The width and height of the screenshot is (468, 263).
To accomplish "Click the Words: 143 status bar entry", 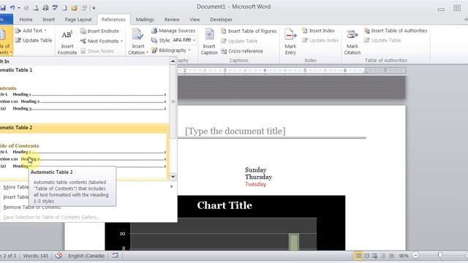I will click(35, 256).
